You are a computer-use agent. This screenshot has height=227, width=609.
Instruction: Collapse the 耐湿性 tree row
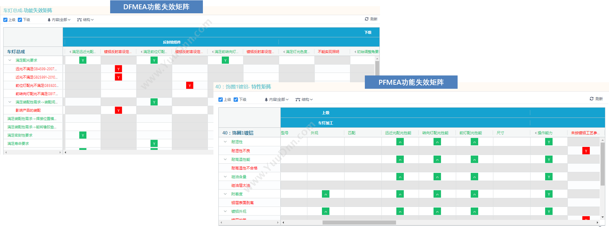[225, 142]
